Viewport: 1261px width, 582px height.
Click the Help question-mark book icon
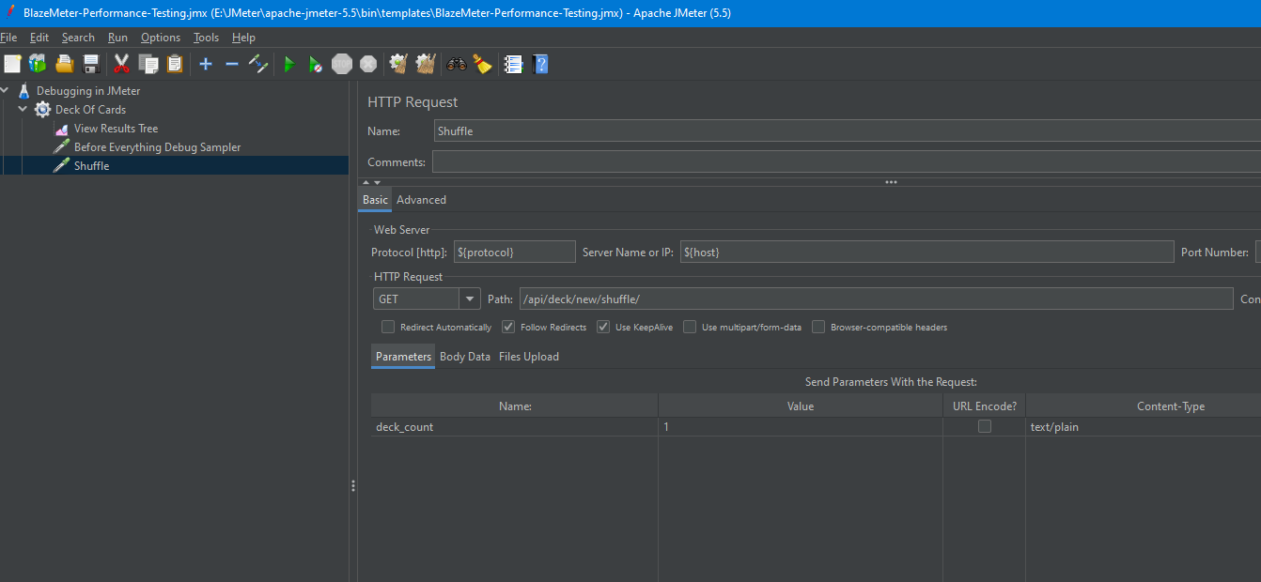pyautogui.click(x=539, y=64)
